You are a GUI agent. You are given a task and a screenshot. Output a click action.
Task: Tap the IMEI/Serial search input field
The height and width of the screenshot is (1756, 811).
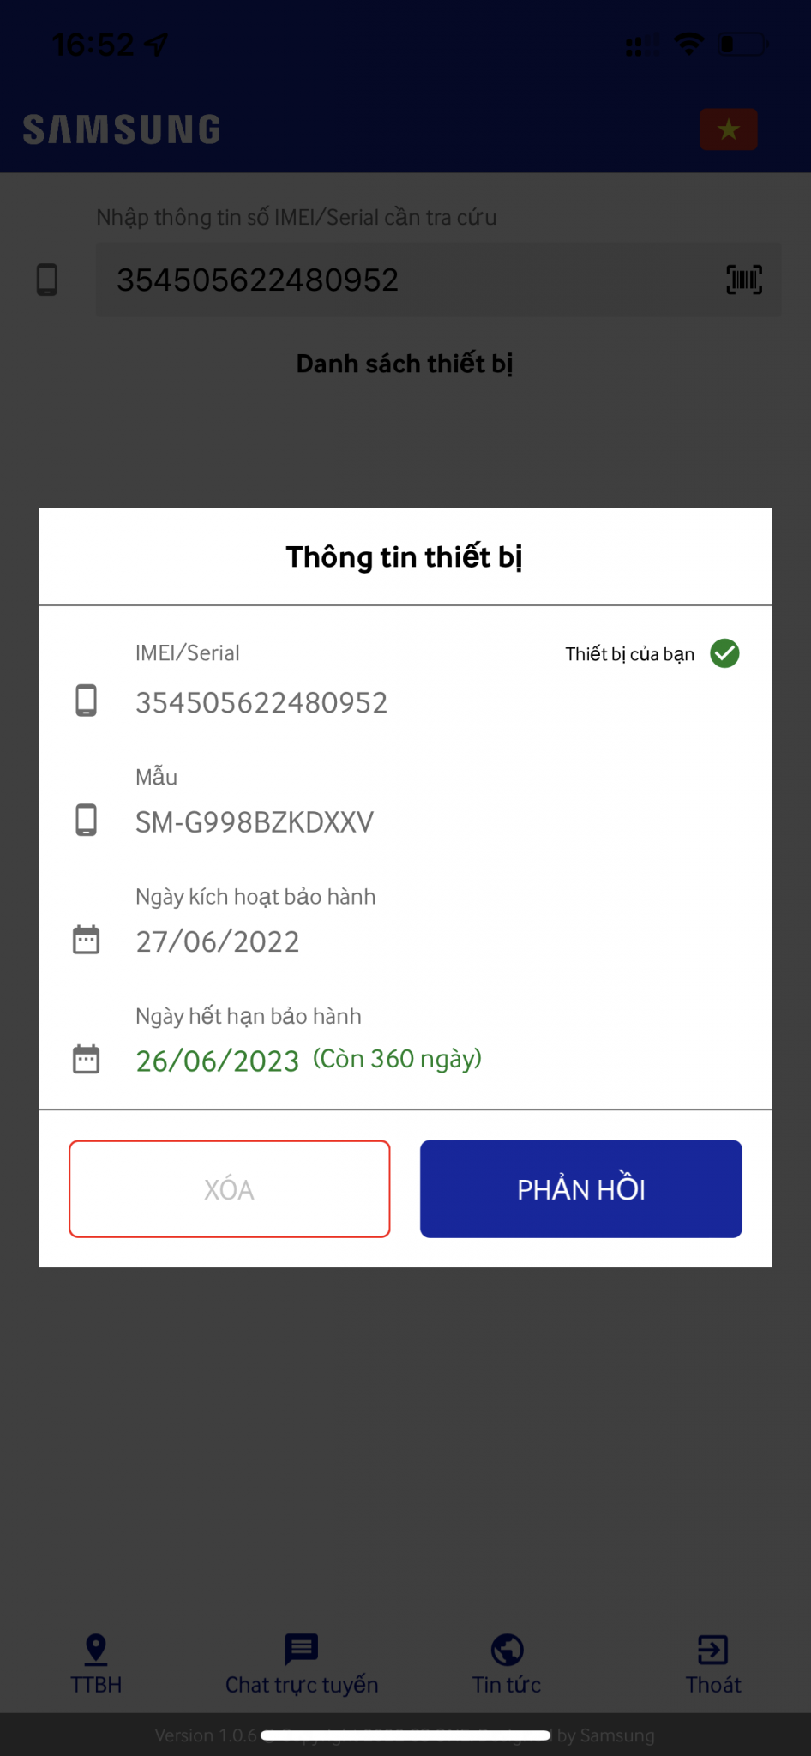412,280
